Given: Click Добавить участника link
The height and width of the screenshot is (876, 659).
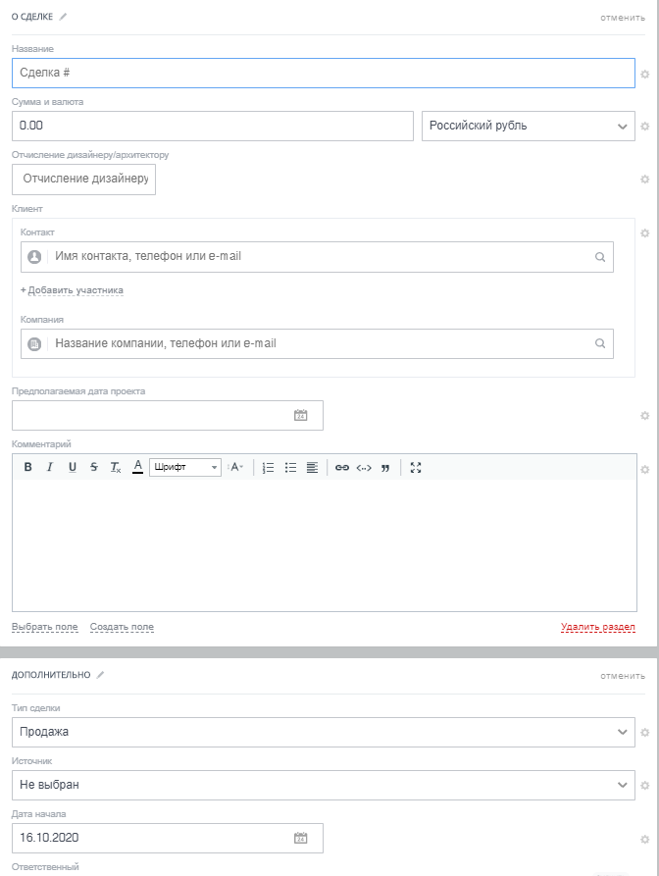Looking at the screenshot, I should click(x=72, y=290).
